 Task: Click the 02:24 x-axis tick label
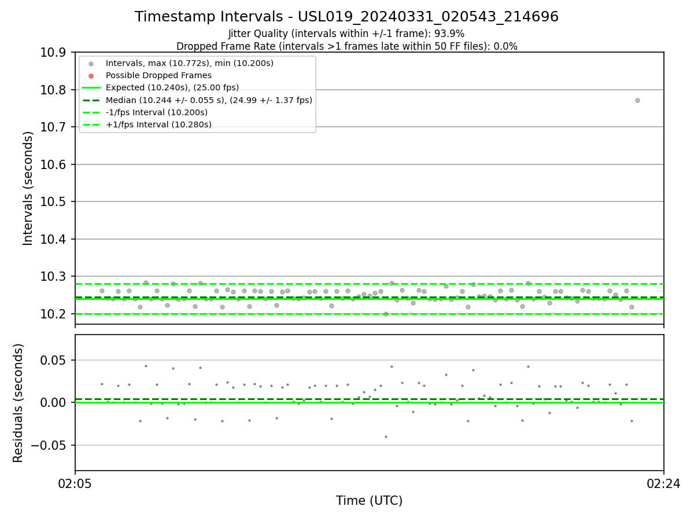tap(663, 483)
